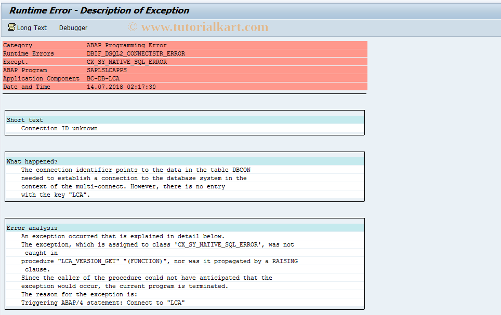The image size is (501, 315).
Task: Select 'Since the caller of the procedure' line
Action: (147, 278)
